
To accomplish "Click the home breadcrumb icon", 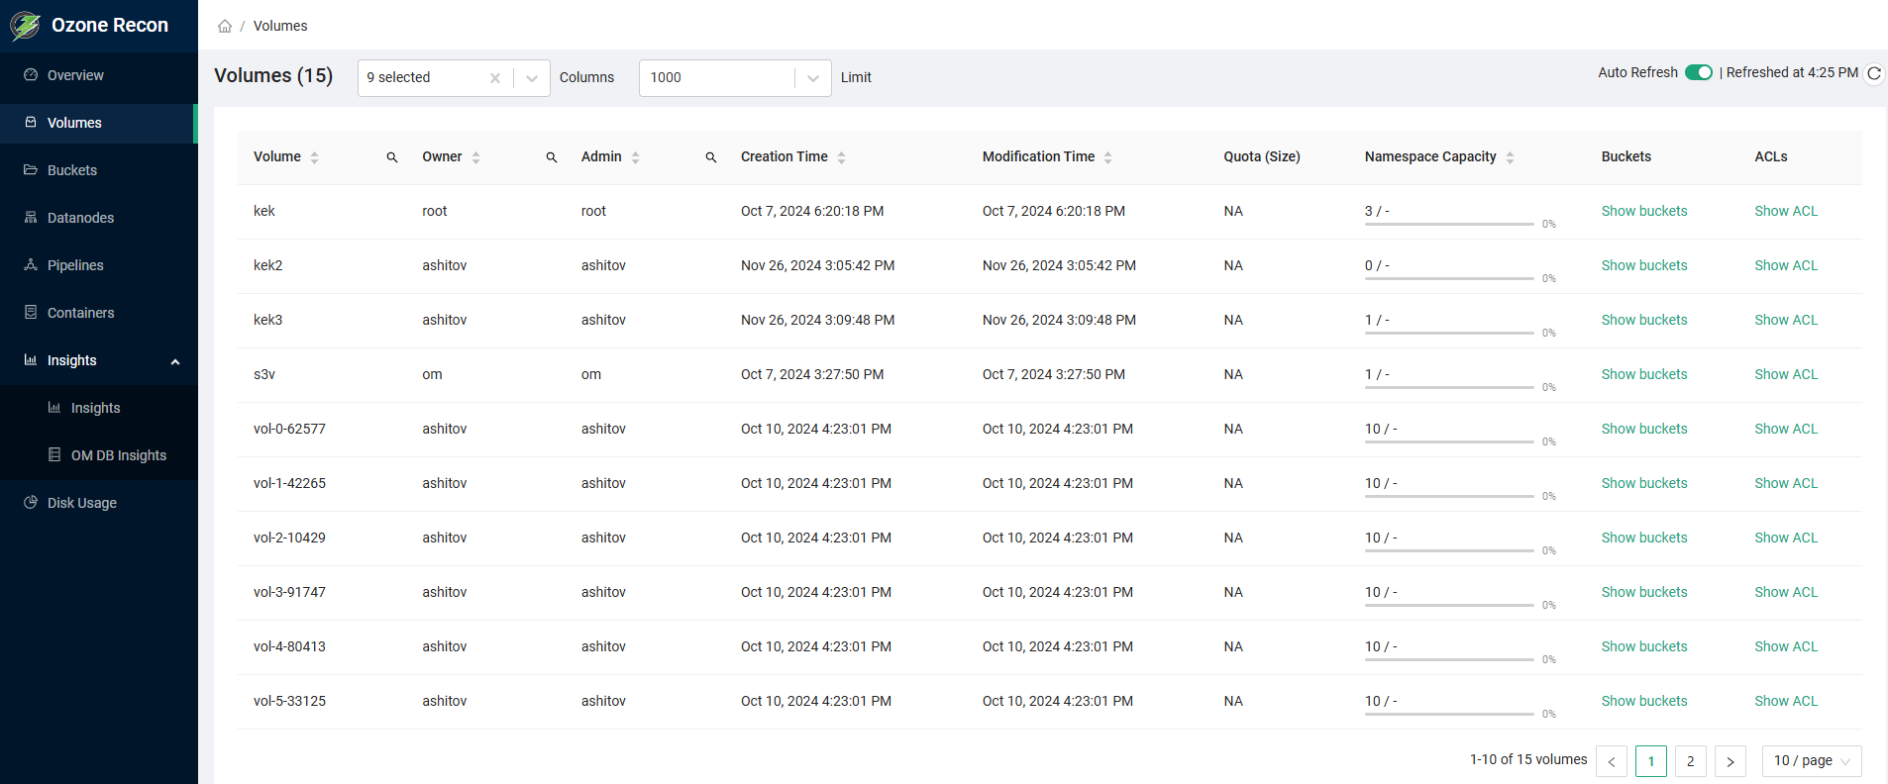I will 225,26.
